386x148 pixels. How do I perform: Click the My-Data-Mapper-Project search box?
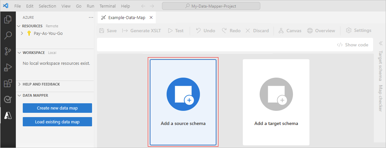[211, 6]
